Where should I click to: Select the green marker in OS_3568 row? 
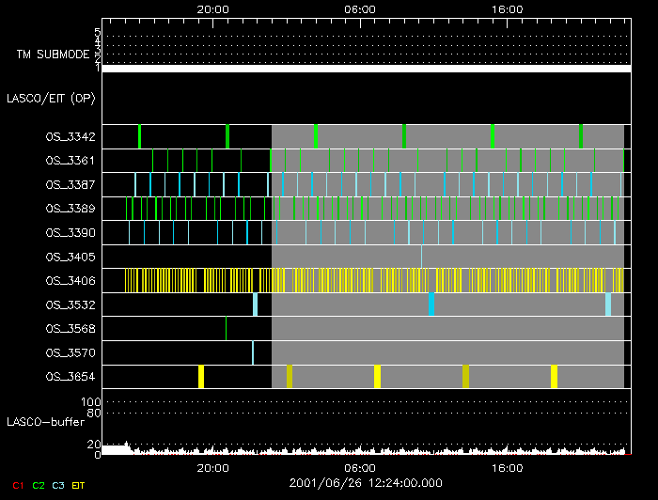[226, 328]
